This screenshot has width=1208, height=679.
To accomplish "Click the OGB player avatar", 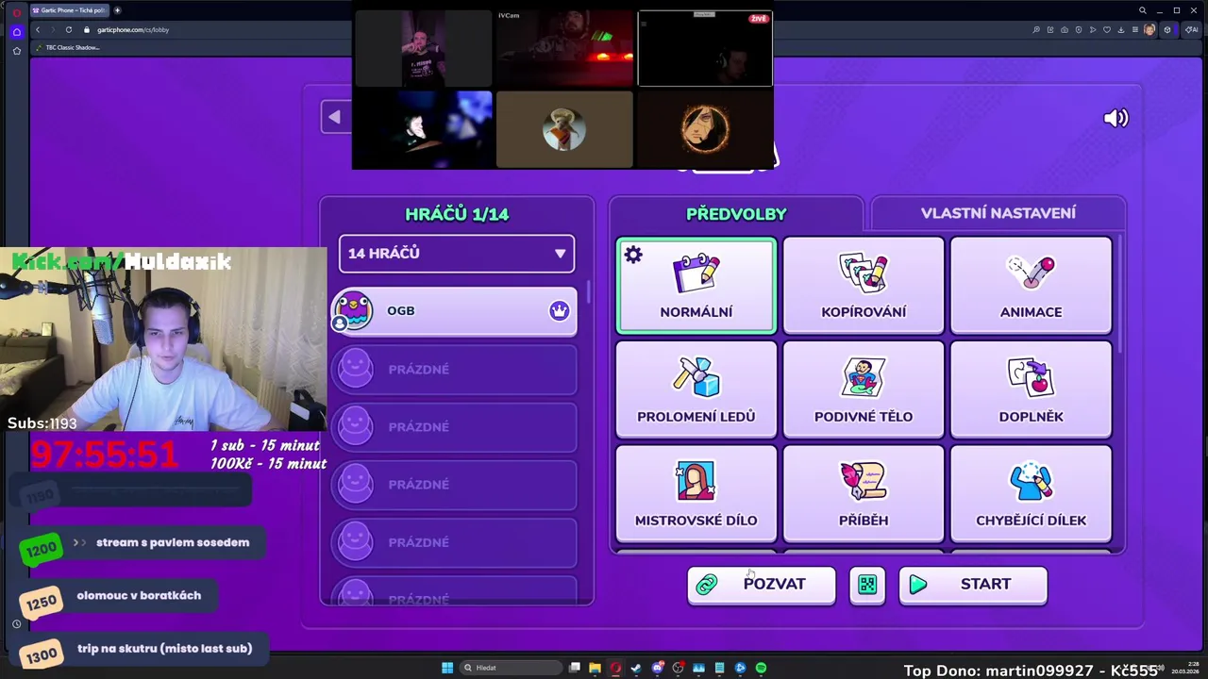I will tap(353, 310).
